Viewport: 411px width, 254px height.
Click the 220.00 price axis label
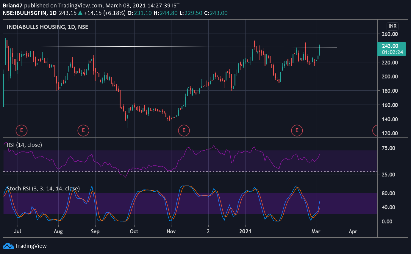390,62
